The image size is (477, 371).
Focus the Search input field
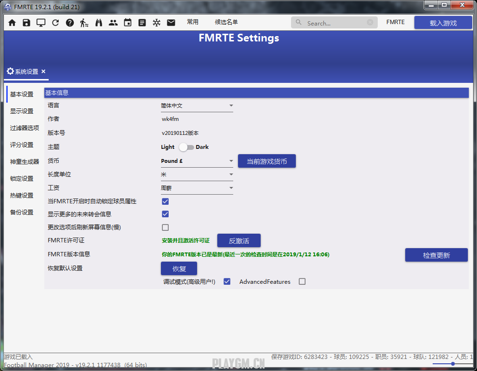click(334, 23)
